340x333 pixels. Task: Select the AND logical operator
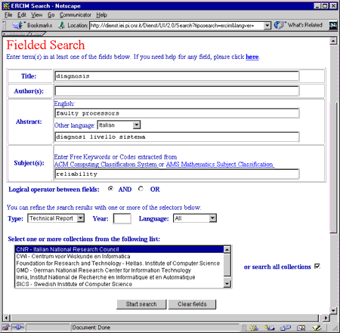point(110,189)
